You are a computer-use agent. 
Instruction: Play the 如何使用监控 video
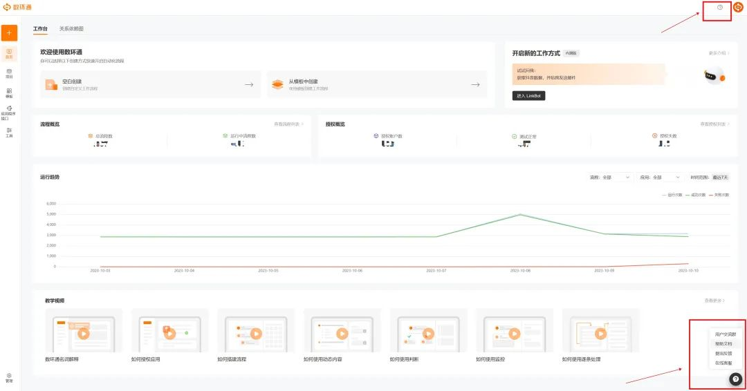[x=515, y=334]
